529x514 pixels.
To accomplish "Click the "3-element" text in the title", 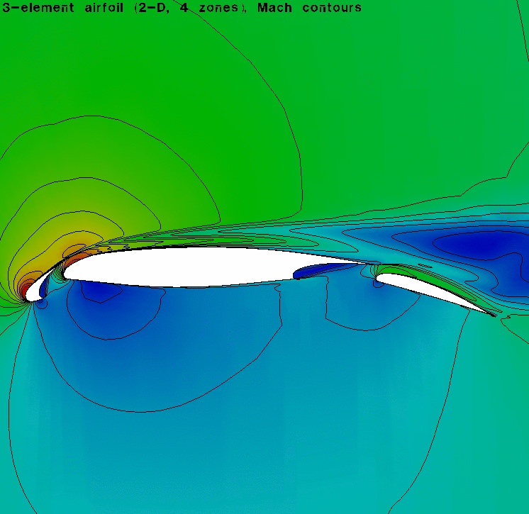I will tap(31, 8).
